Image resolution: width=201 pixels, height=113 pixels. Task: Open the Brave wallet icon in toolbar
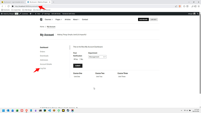pyautogui.click(x=187, y=6)
